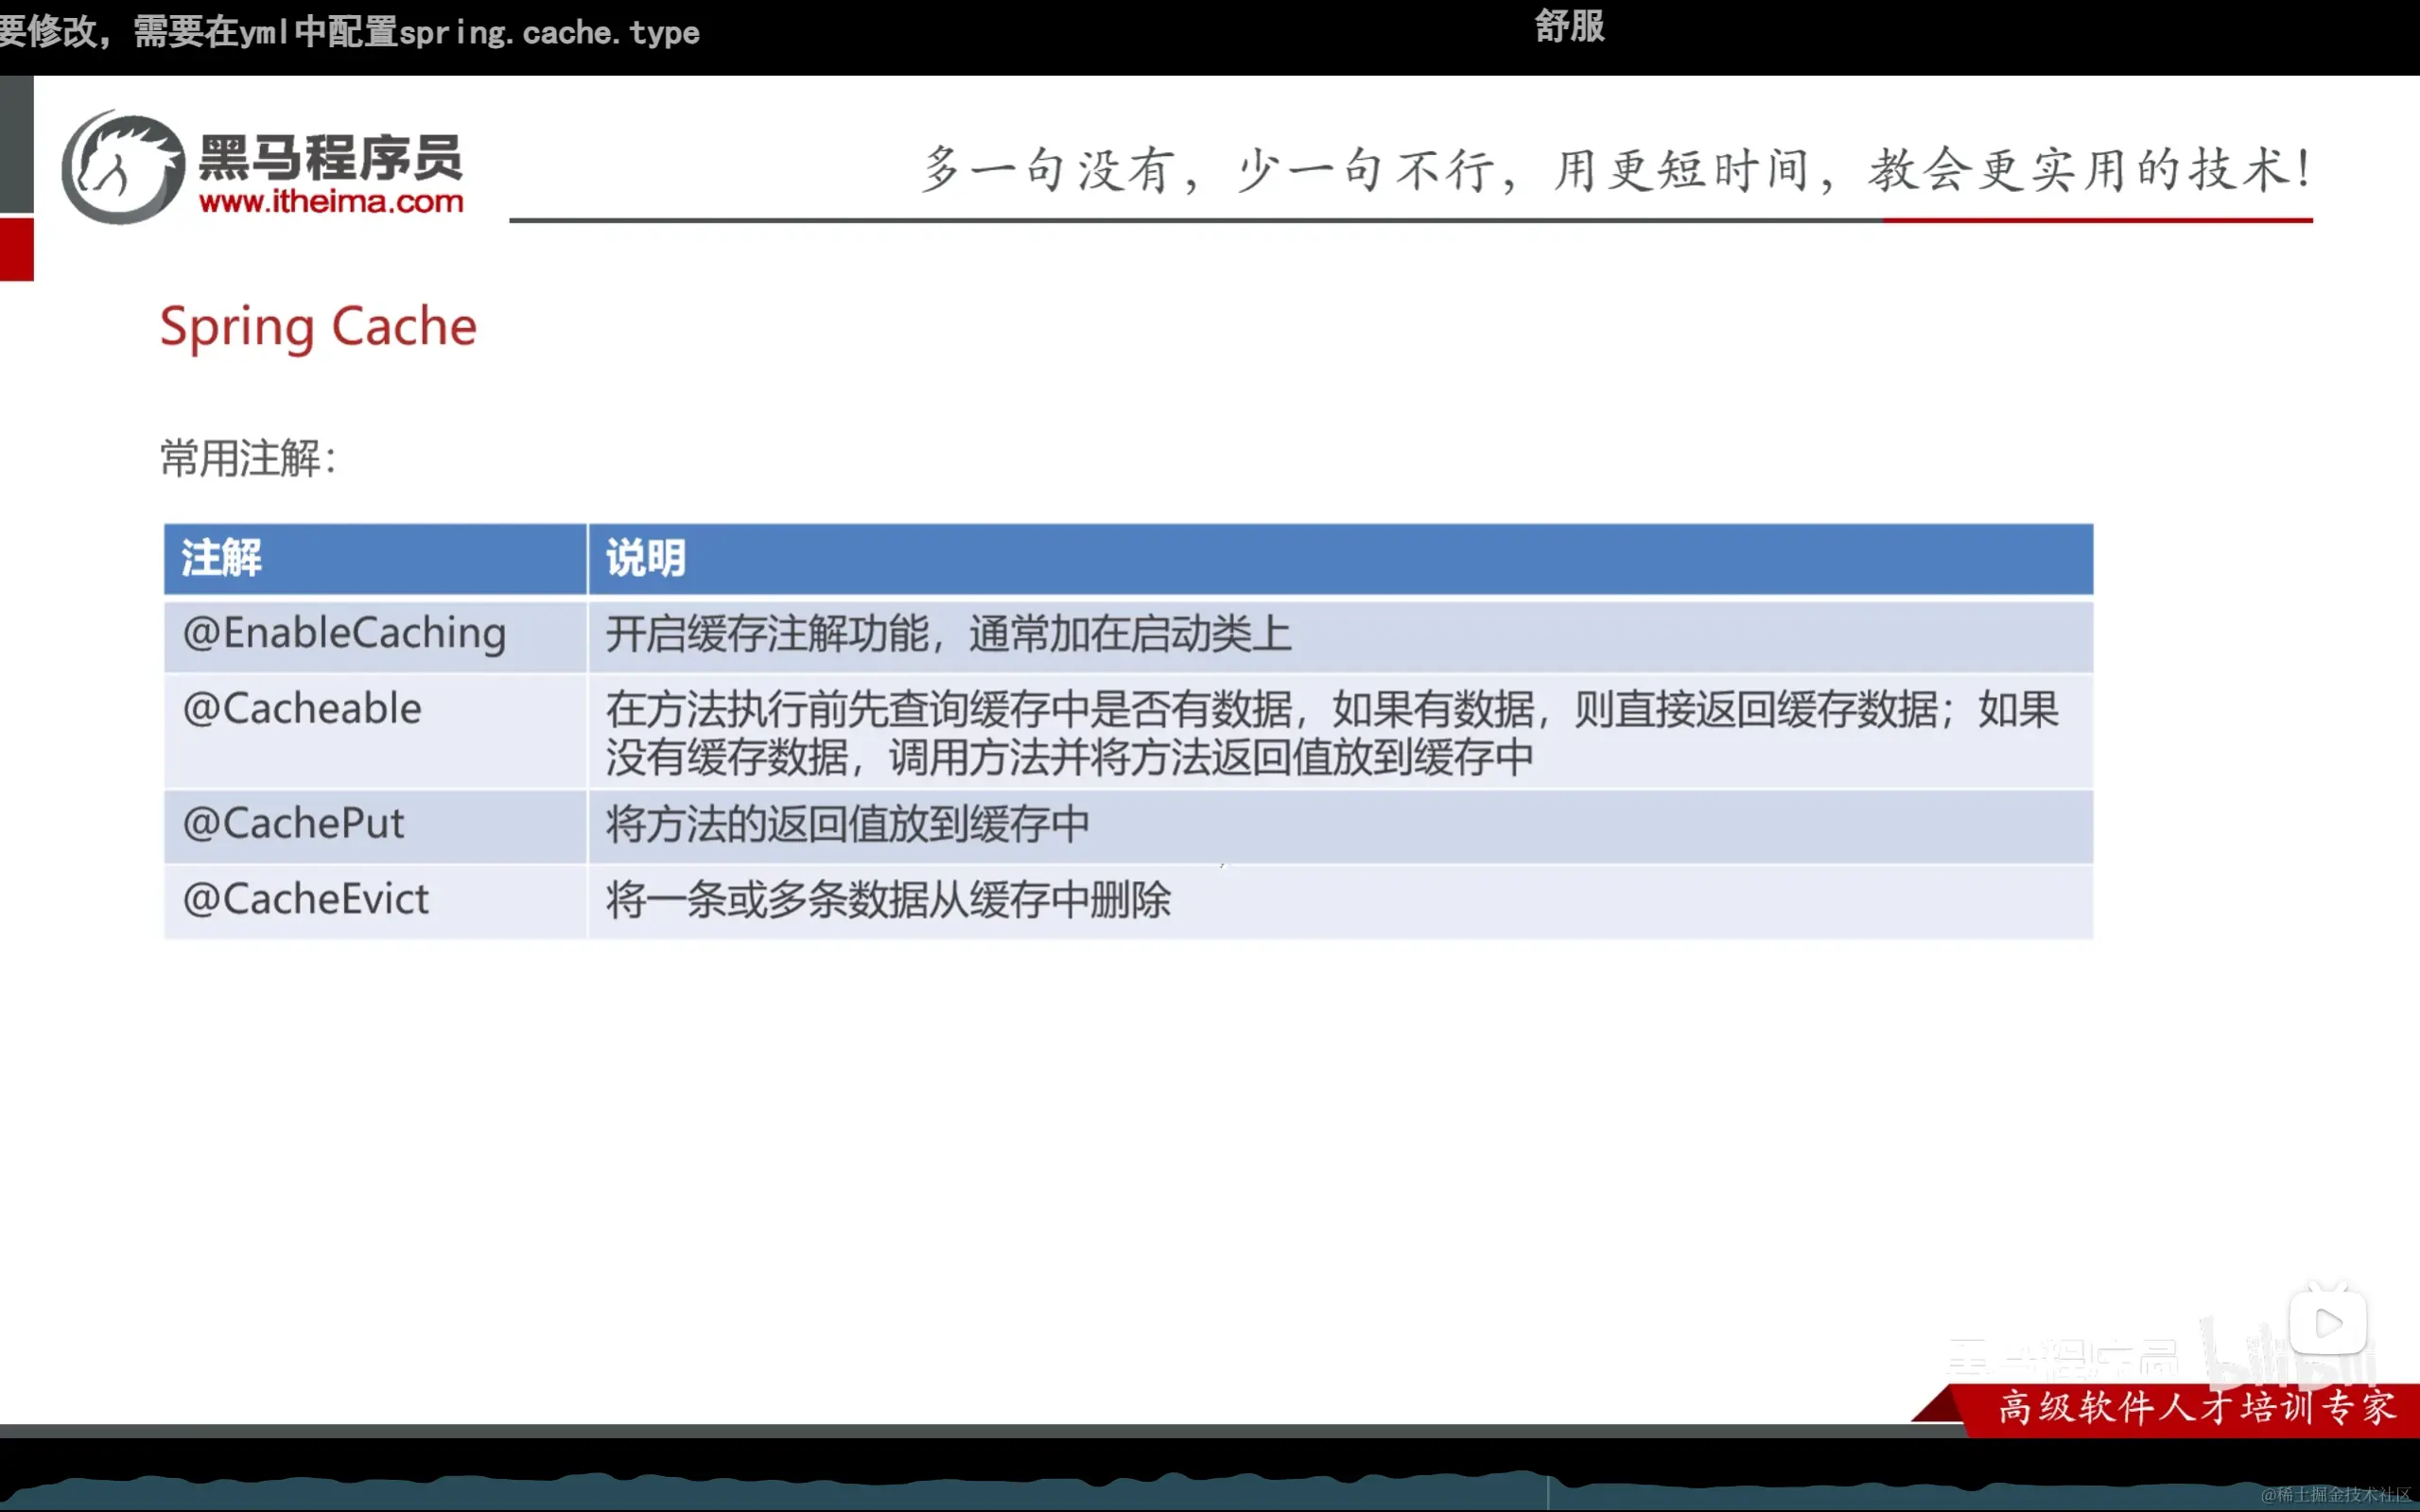Click the 常用注解 heading text
Viewport: 2420px width, 1512px height.
point(248,459)
